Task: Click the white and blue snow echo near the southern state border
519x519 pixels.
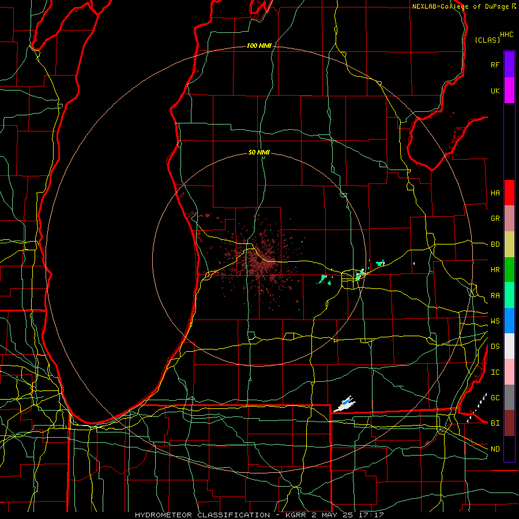Action: [345, 404]
